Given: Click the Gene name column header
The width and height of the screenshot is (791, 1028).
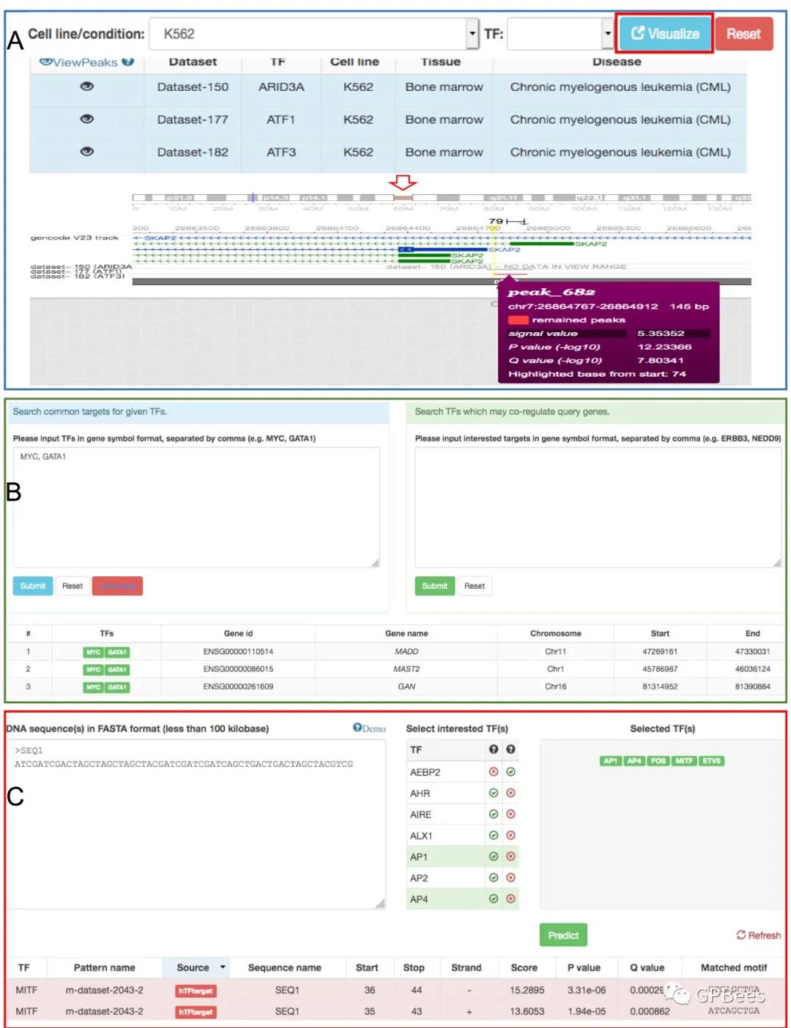Looking at the screenshot, I should (406, 634).
